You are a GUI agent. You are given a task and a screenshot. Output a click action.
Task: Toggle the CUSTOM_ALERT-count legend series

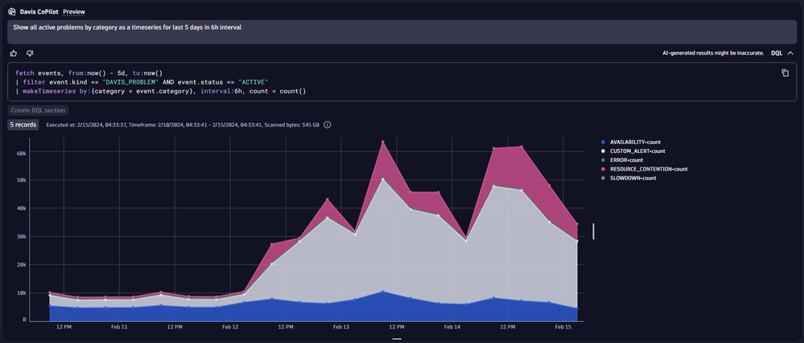[x=637, y=151]
